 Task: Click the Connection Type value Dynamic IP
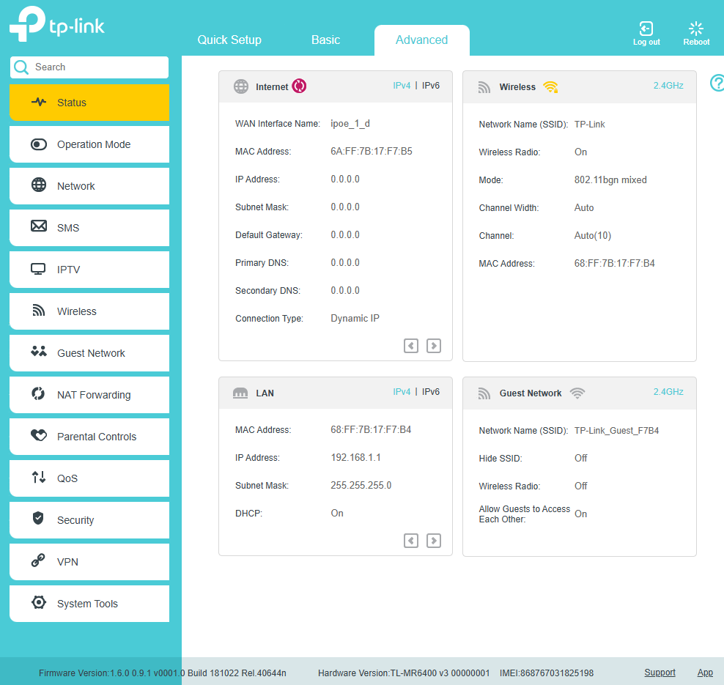click(x=355, y=319)
